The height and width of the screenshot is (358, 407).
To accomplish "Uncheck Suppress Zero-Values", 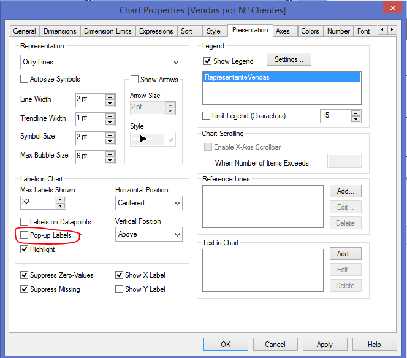I will [25, 275].
